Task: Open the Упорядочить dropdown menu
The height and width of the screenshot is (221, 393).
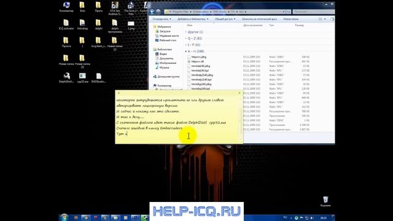Action: point(161,19)
